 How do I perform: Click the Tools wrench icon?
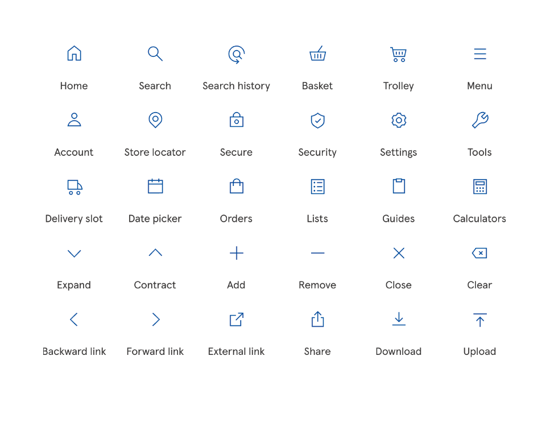pyautogui.click(x=480, y=120)
